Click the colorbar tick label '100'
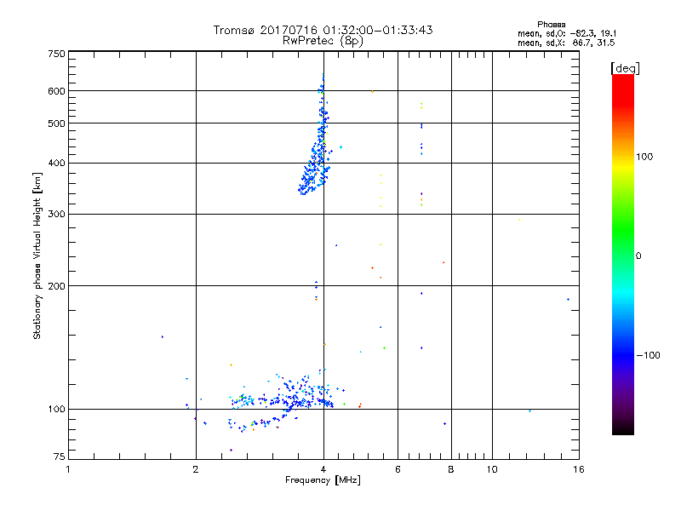Image resolution: width=681 pixels, height=511 pixels. pos(644,157)
